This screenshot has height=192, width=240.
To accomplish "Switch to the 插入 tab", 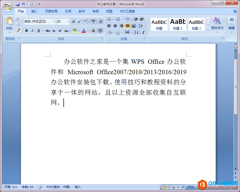I will pyautogui.click(x=34, y=11).
